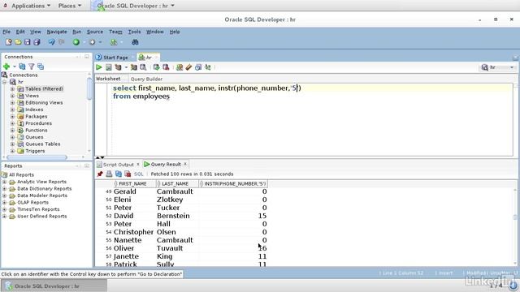520x292 pixels.
Task: Switch to the Query Builder tab
Action: [x=146, y=79]
